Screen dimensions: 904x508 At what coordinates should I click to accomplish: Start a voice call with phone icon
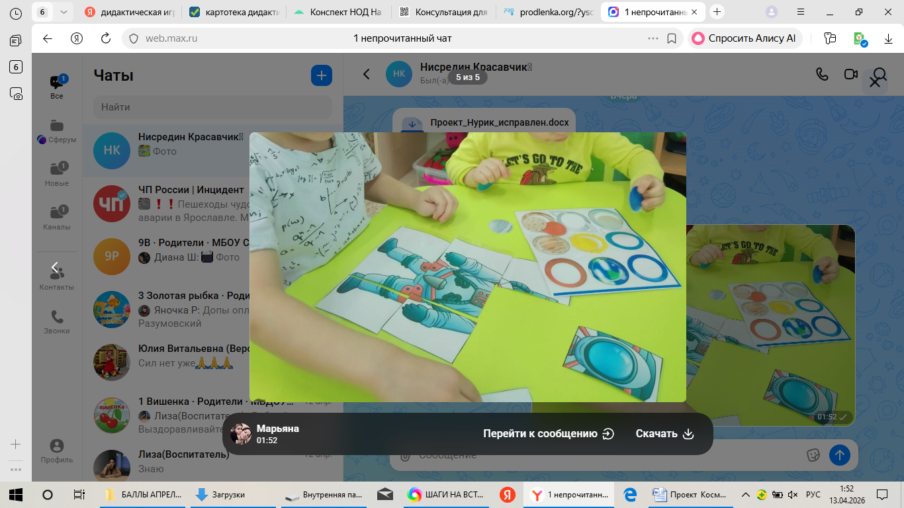point(822,74)
